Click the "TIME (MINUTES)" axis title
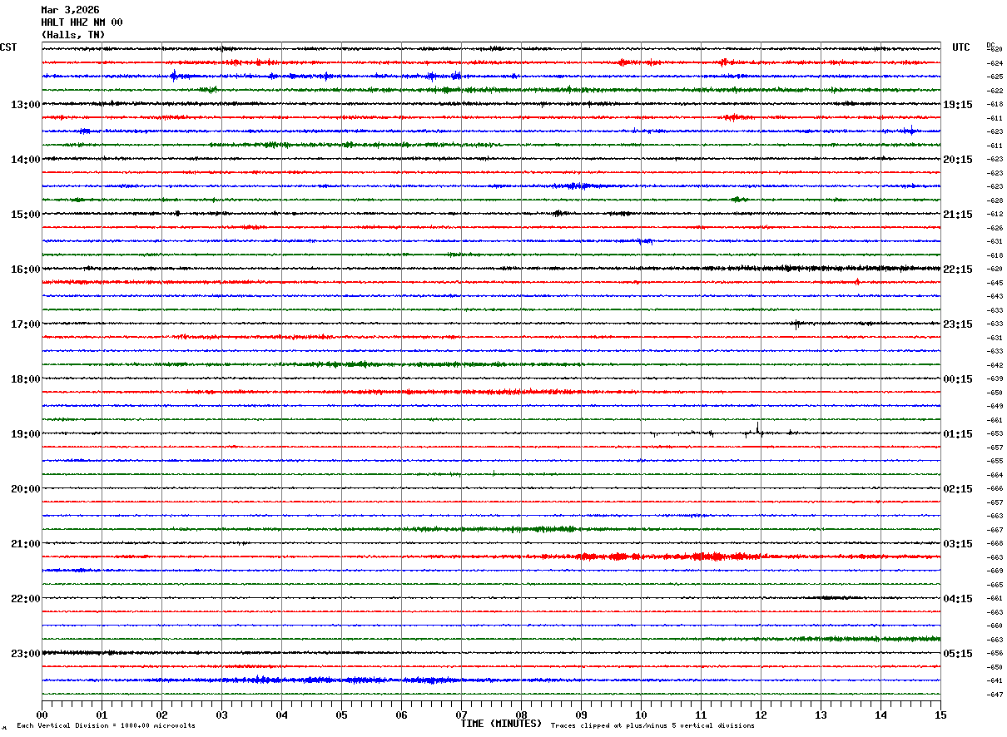 pyautogui.click(x=501, y=724)
